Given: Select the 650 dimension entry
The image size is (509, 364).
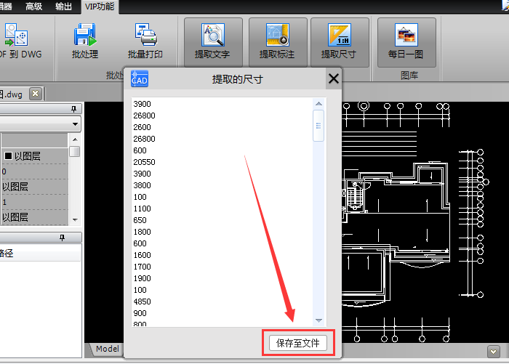Looking at the screenshot, I should tap(140, 220).
